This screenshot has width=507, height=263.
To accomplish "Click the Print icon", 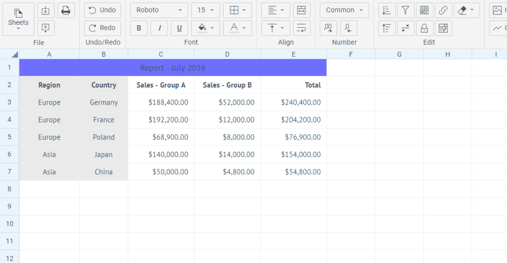I will [x=66, y=11].
